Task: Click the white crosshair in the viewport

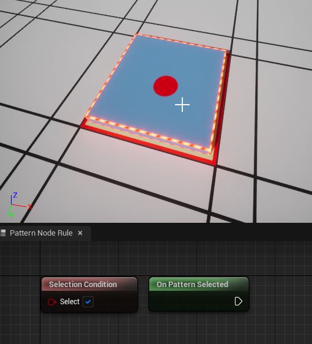Action: 182,105
